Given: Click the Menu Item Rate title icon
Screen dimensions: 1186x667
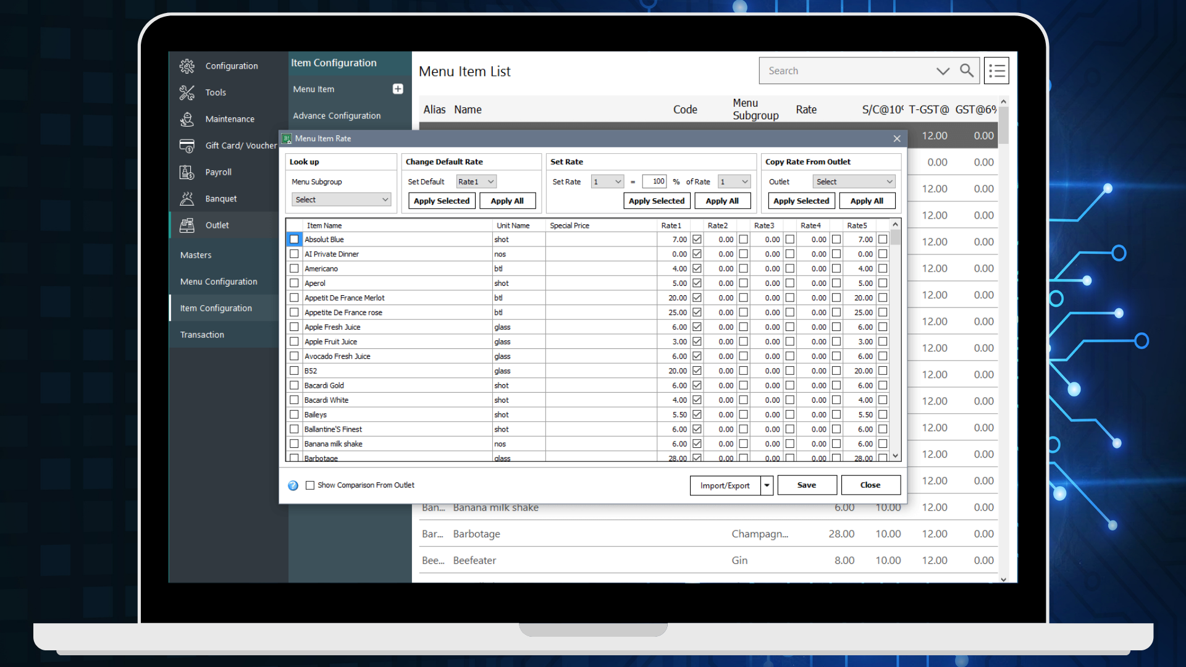Looking at the screenshot, I should tap(287, 139).
